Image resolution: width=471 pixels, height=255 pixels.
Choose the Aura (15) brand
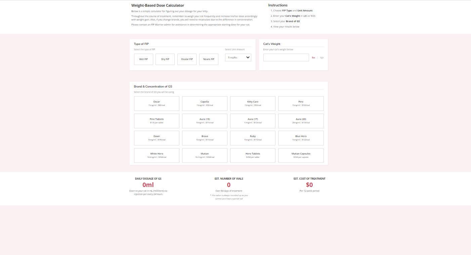(x=205, y=121)
